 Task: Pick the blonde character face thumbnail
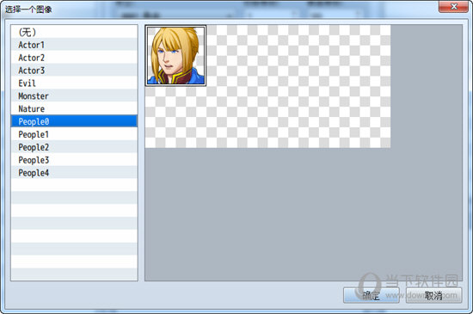[175, 56]
